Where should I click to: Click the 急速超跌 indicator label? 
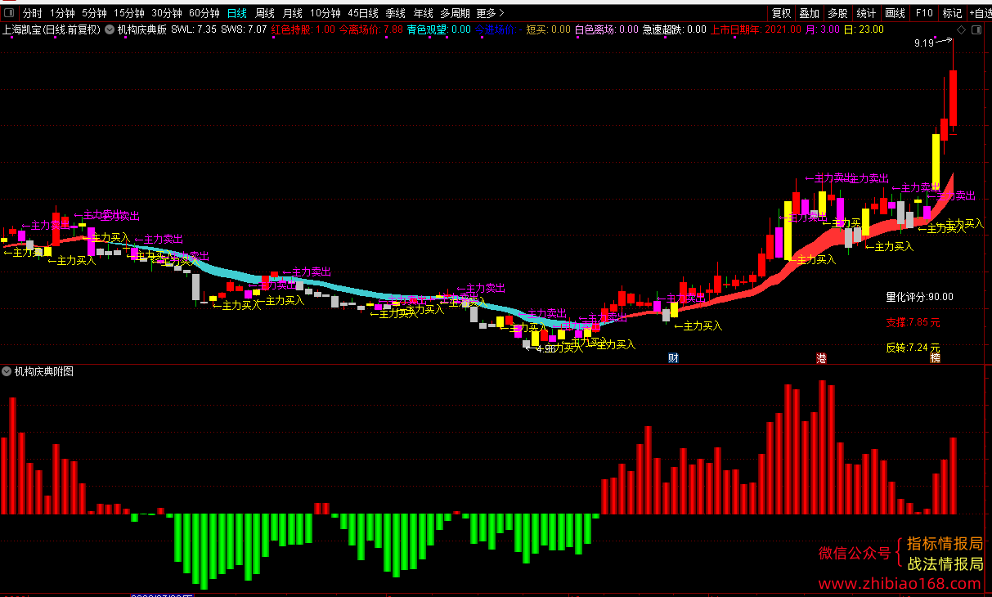663,29
